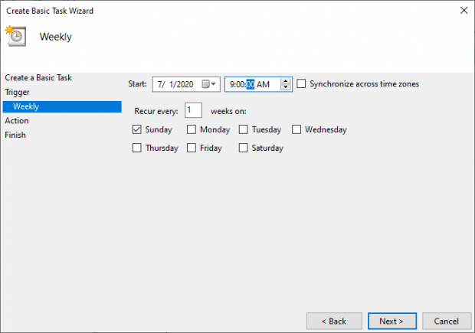Click the start time field 9:00:00 AM

click(x=258, y=84)
